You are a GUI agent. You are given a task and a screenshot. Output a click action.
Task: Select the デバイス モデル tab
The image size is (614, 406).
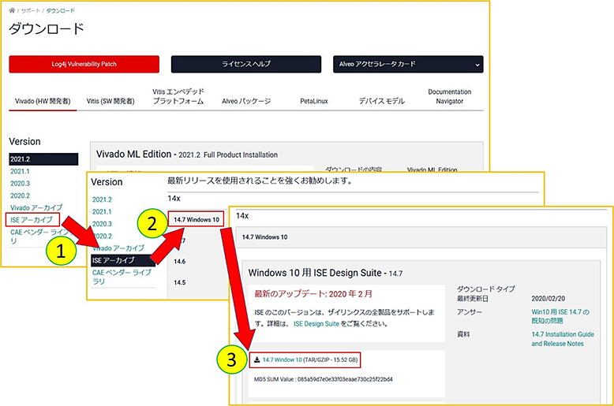(382, 101)
